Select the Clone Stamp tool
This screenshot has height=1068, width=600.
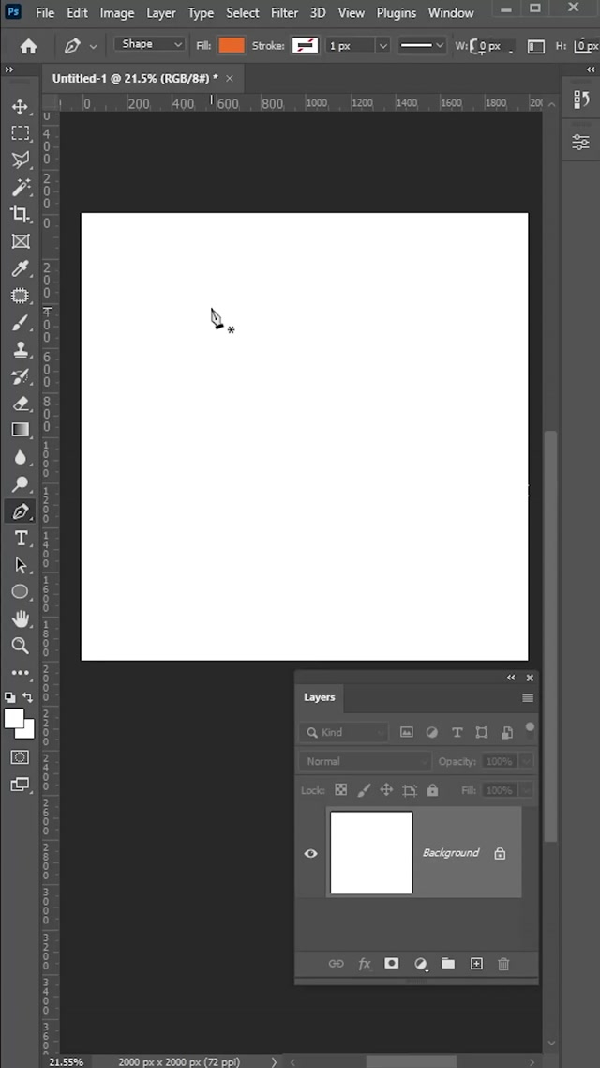21,349
